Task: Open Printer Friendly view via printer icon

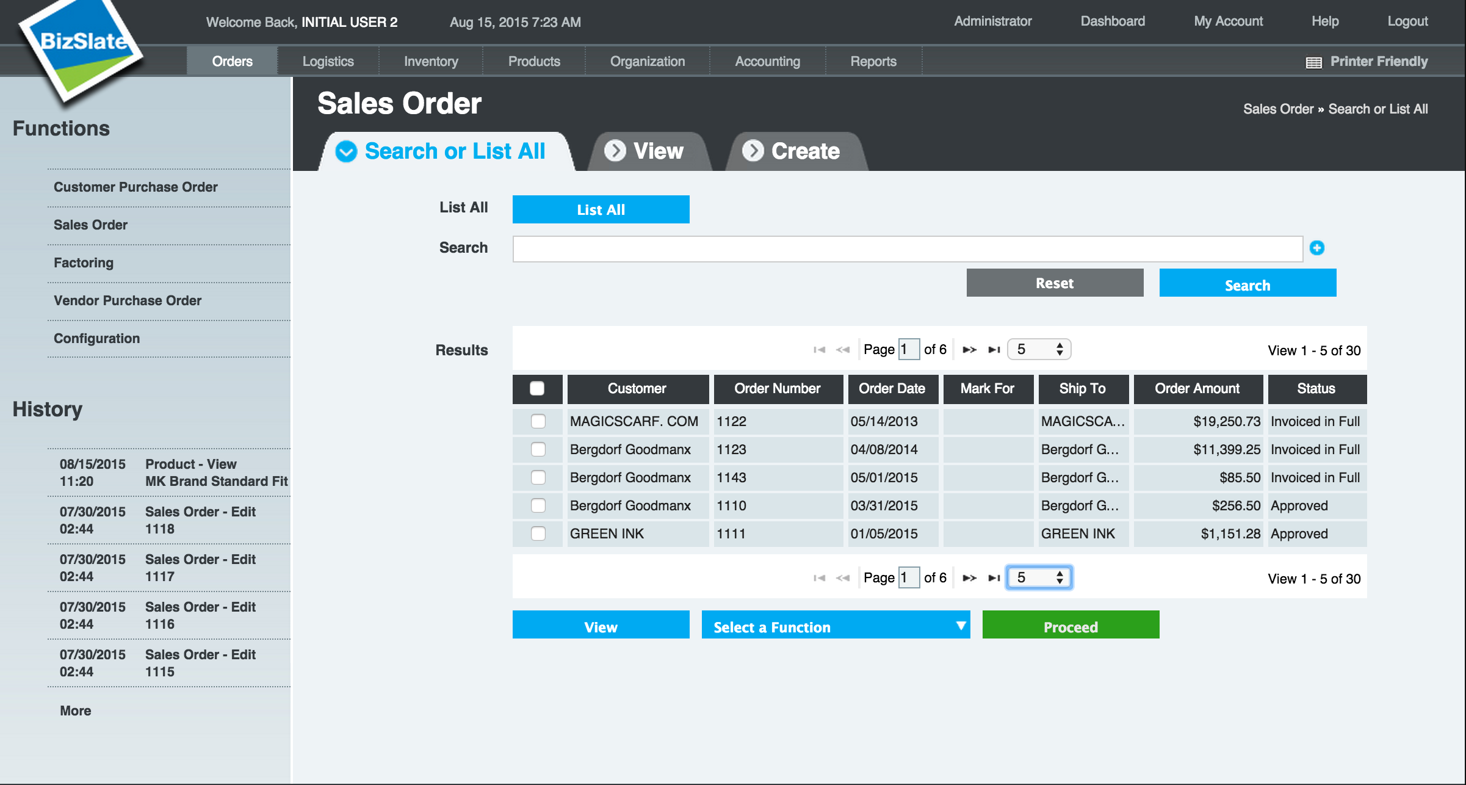Action: [x=1313, y=61]
